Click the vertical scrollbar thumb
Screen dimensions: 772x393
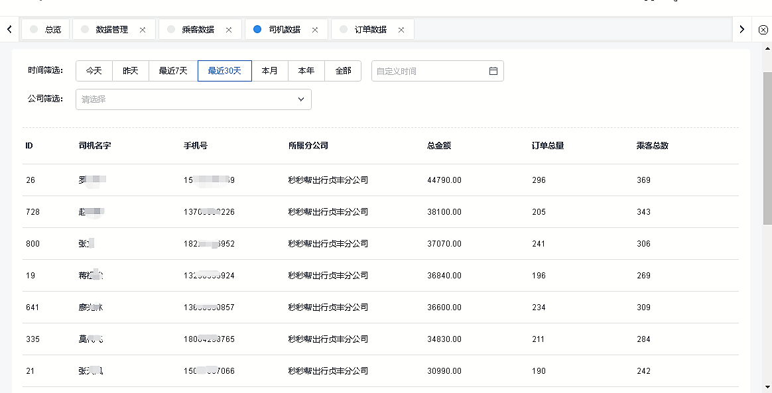click(x=767, y=146)
